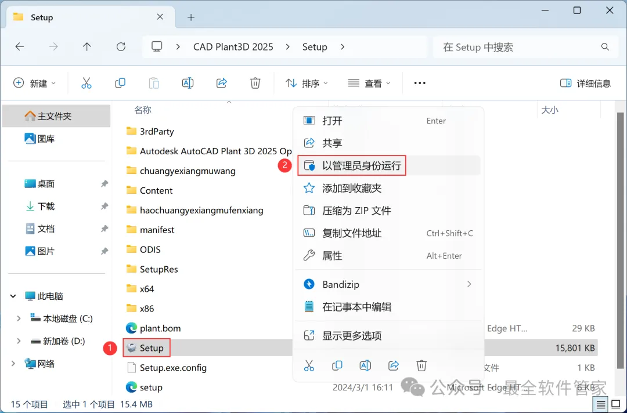The image size is (627, 413).
Task: Click the Setup breadcrumb in address bar
Action: [315, 47]
